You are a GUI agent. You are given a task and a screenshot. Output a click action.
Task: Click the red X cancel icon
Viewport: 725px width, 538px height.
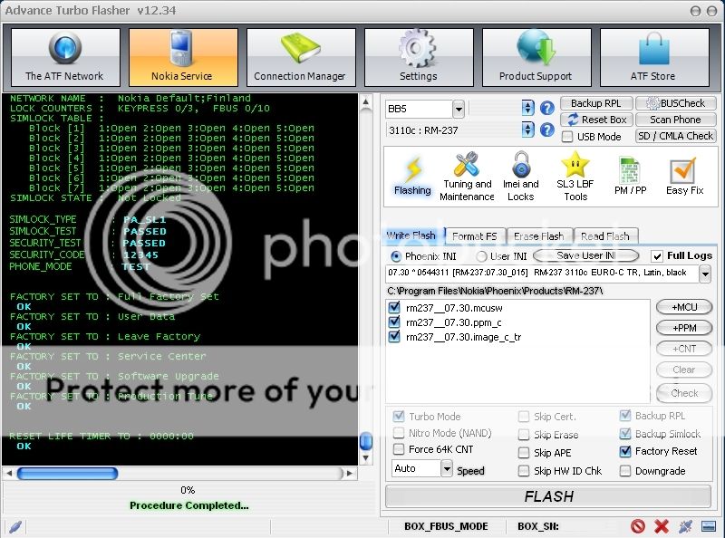(x=662, y=526)
